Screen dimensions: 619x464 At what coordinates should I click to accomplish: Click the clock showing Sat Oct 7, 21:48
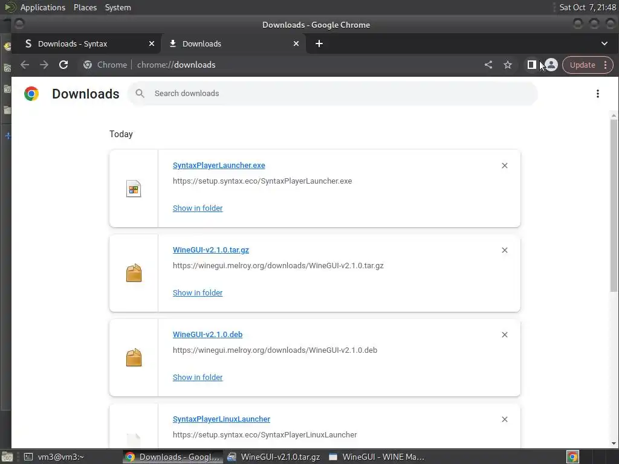point(588,7)
